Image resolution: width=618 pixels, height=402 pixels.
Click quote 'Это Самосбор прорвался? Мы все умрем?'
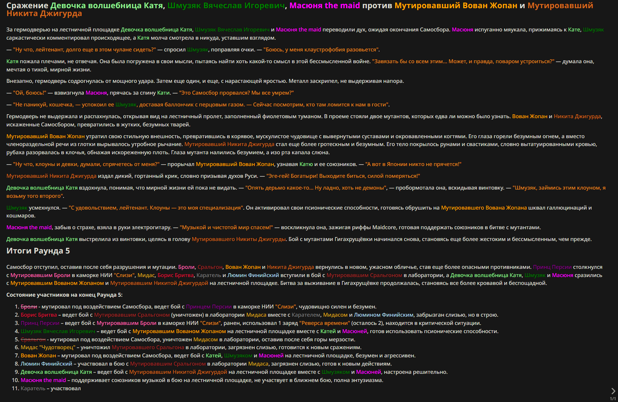tap(236, 93)
